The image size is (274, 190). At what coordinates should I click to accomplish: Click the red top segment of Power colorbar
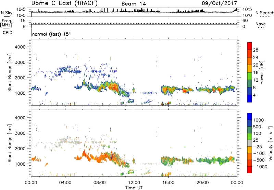point(250,46)
